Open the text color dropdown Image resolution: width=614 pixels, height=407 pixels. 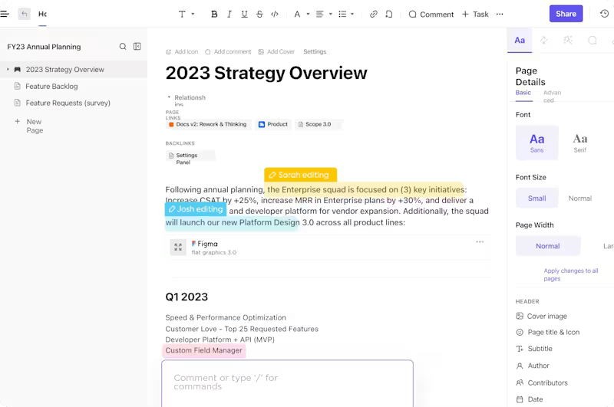302,14
